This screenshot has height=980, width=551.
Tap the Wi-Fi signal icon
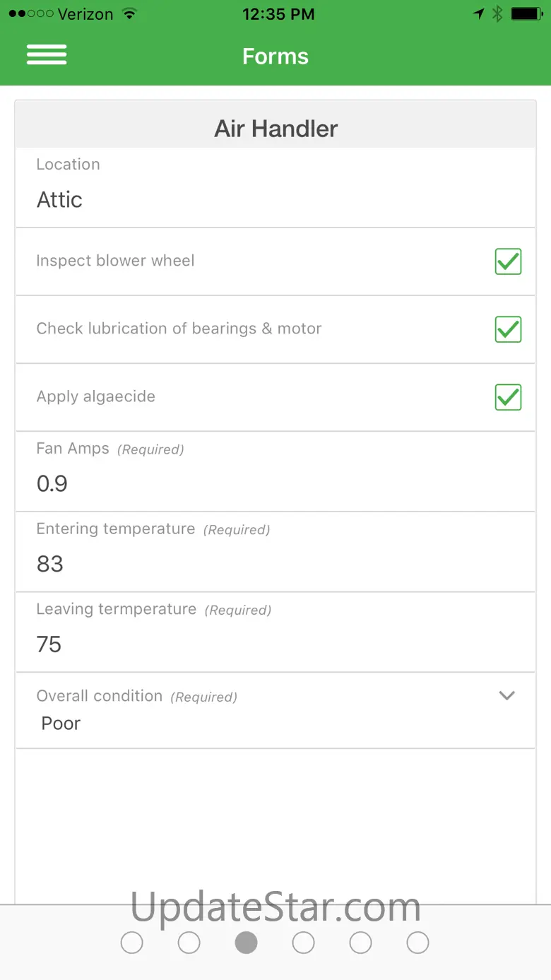129,13
